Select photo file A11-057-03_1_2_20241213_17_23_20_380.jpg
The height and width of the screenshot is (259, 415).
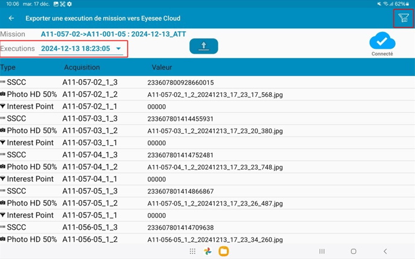point(215,131)
